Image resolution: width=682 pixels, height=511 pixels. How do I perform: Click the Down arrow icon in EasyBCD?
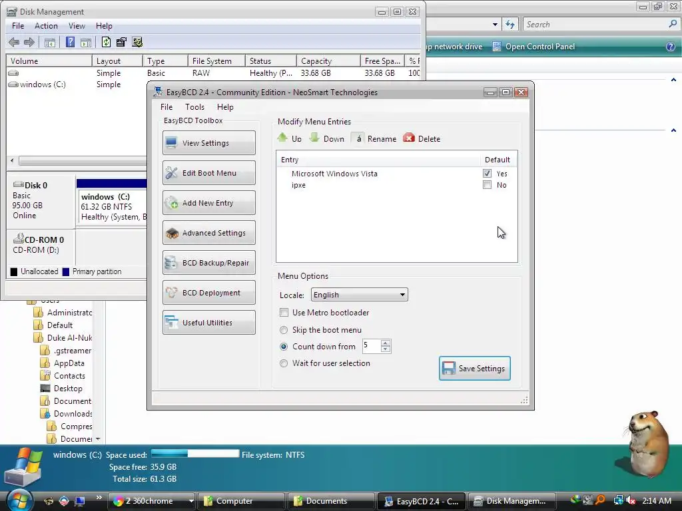pos(314,138)
